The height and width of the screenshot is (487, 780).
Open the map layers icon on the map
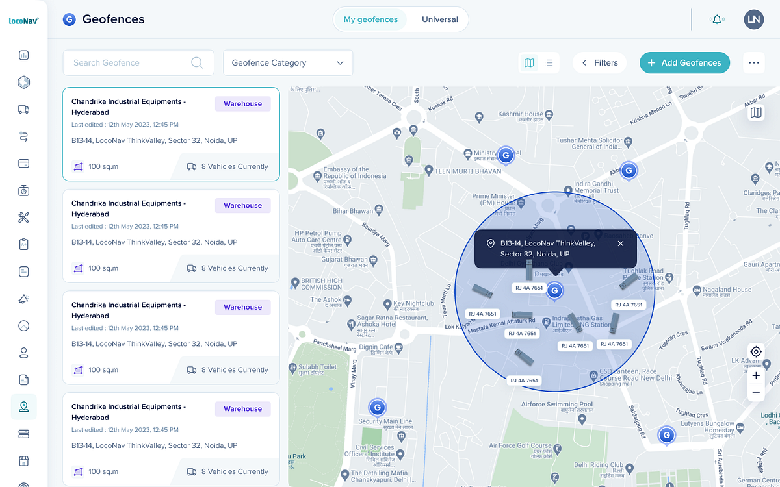pyautogui.click(x=756, y=112)
